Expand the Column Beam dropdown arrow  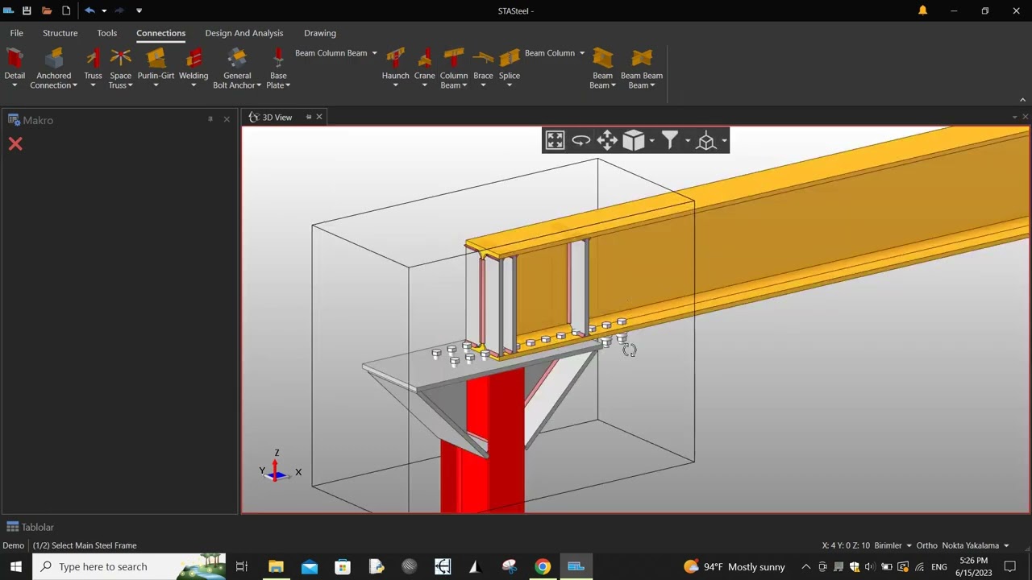[x=464, y=85]
